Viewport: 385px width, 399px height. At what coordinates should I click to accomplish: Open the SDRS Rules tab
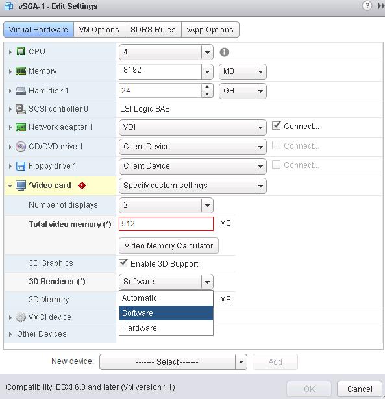pos(153,29)
